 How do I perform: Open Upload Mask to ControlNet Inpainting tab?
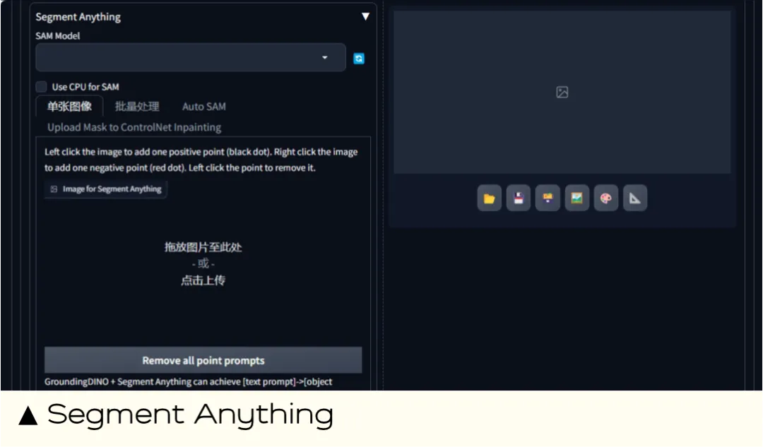click(x=134, y=127)
